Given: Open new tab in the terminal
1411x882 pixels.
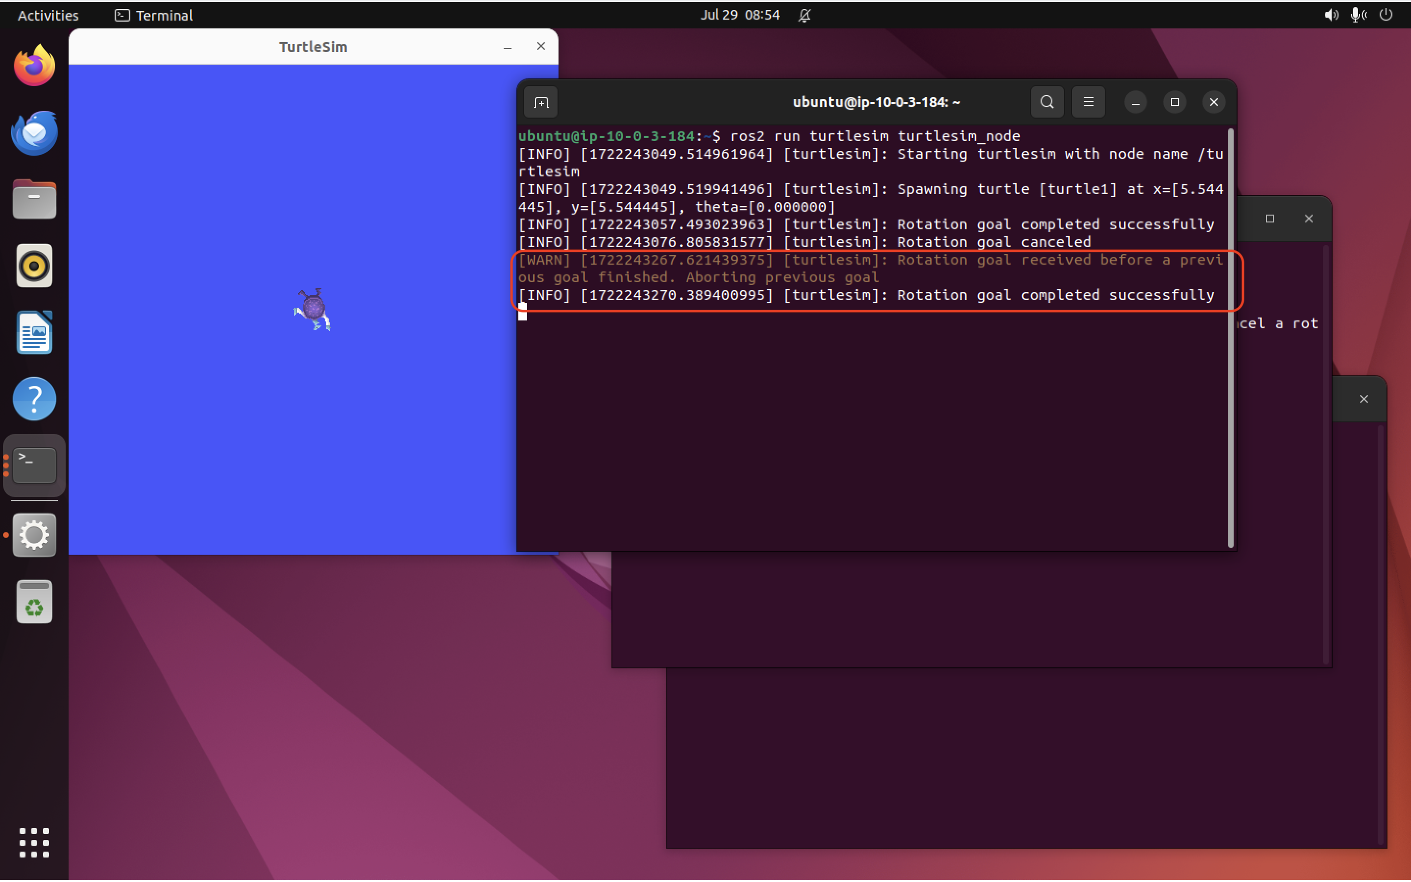Looking at the screenshot, I should (x=541, y=103).
